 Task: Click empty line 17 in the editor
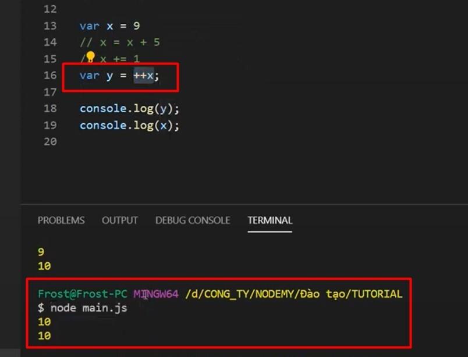click(116, 92)
